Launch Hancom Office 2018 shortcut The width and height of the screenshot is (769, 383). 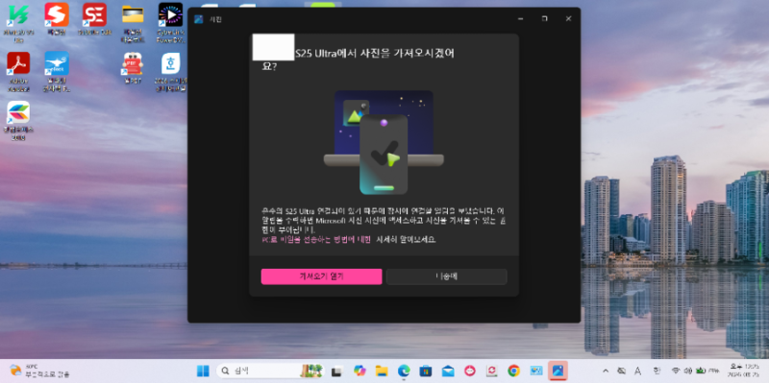pos(18,121)
